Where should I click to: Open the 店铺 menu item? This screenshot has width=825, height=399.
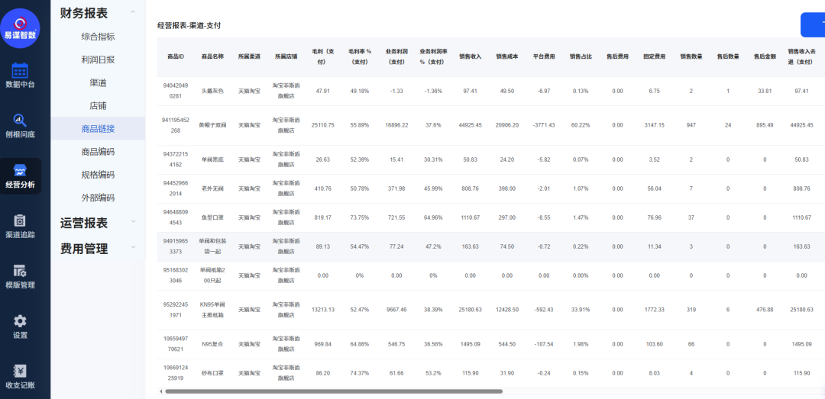click(x=98, y=106)
